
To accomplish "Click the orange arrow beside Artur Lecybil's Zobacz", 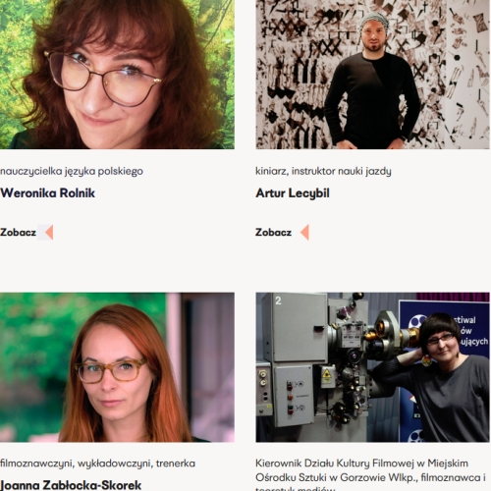I will point(304,233).
